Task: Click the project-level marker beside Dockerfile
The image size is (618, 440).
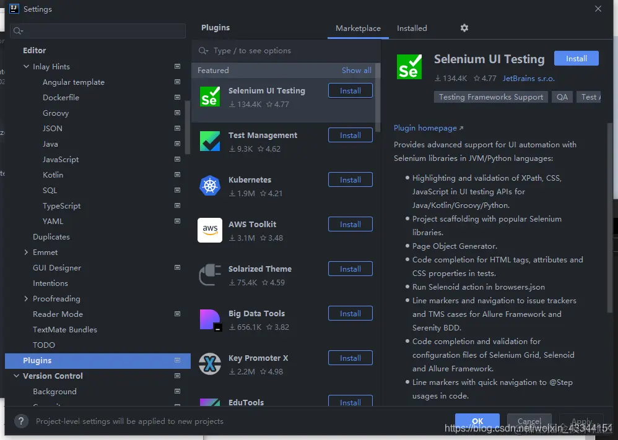Action: [177, 97]
